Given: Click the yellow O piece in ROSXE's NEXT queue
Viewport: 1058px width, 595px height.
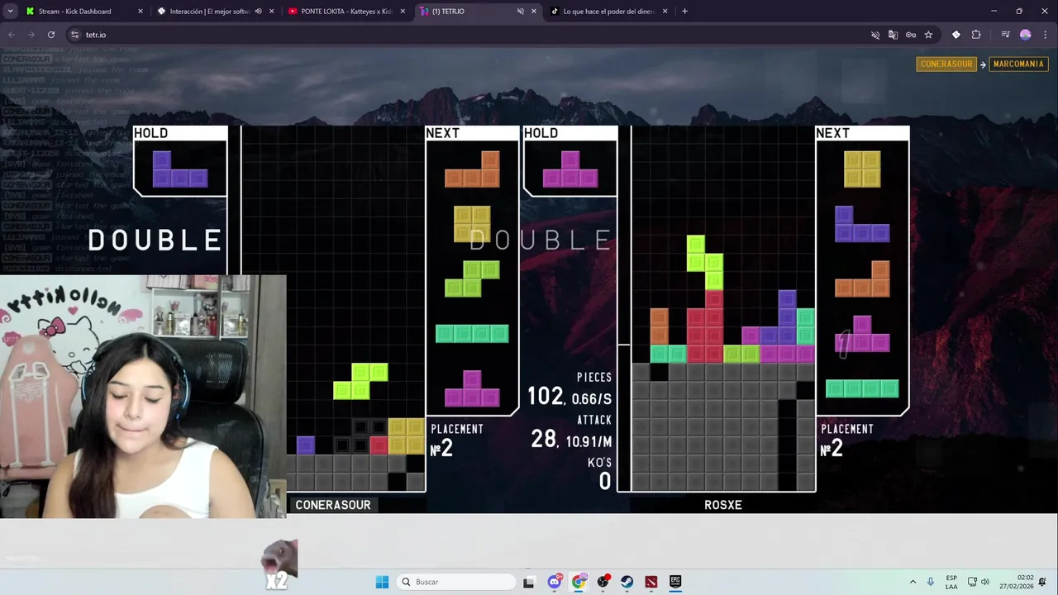Looking at the screenshot, I should click(862, 169).
